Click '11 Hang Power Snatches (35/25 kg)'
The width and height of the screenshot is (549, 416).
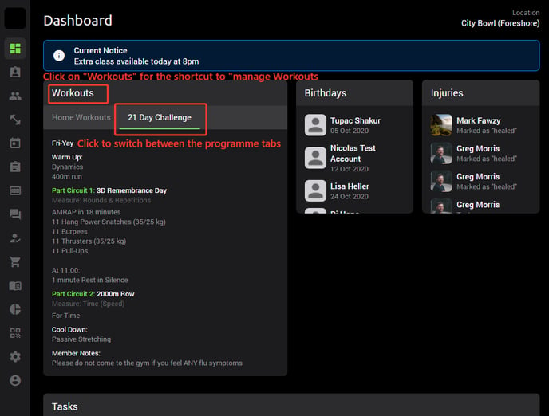[109, 222]
